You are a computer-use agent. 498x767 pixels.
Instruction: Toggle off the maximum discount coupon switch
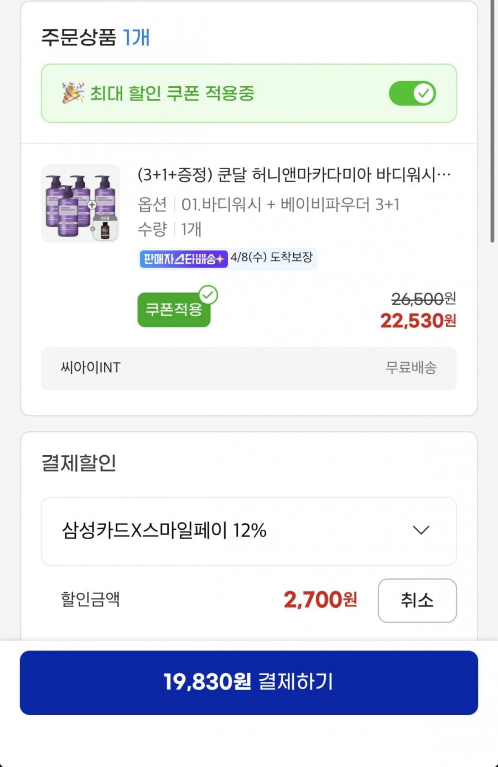(x=412, y=93)
